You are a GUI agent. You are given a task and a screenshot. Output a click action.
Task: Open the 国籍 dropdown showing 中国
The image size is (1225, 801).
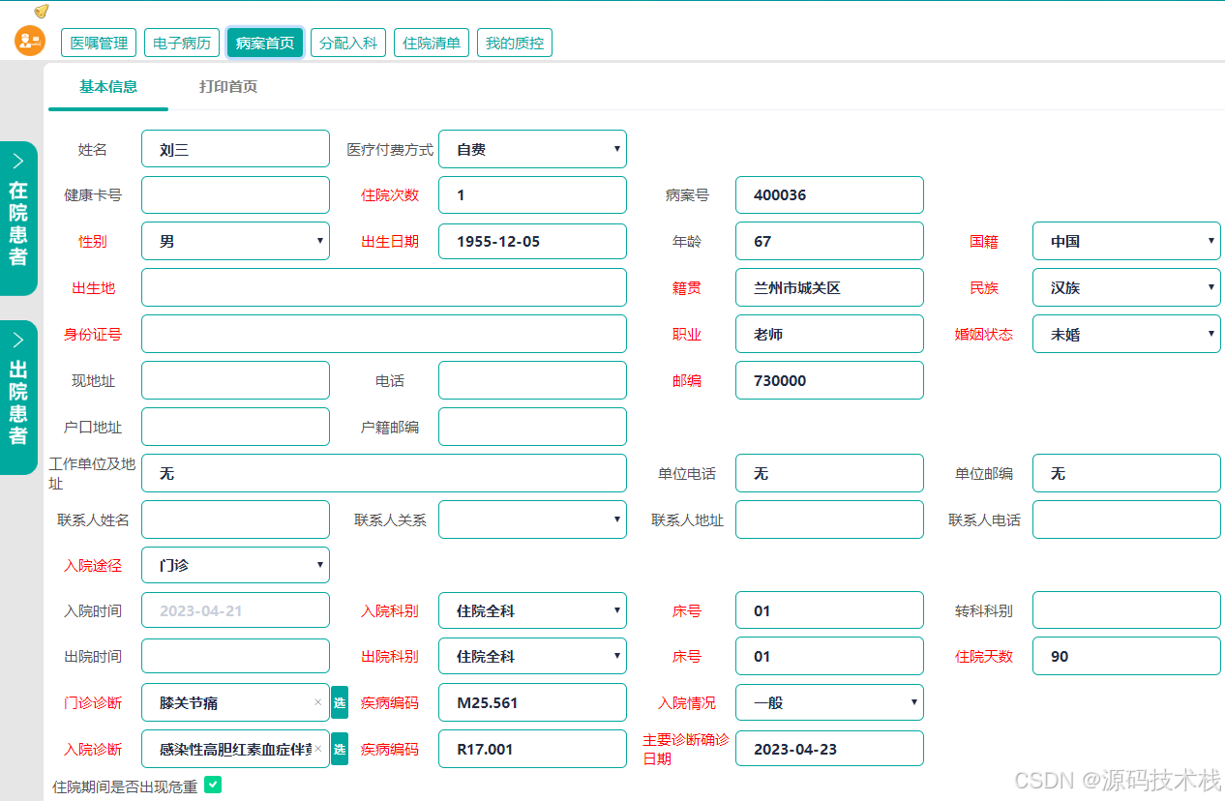pos(1126,241)
